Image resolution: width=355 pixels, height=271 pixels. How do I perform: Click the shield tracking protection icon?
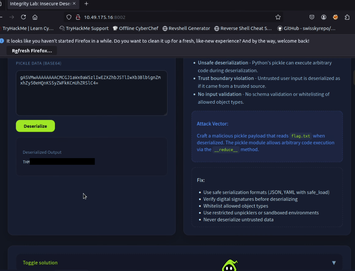coord(69,17)
